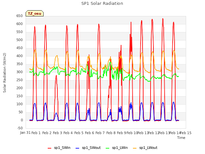Click the -50 y-axis tick label
The image size is (205, 154).
click(20, 128)
